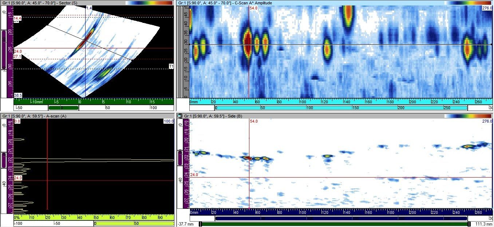Screen dimensions: 494x227
Task: Click the 100.0 value in A-scan view
Action: tap(169, 121)
